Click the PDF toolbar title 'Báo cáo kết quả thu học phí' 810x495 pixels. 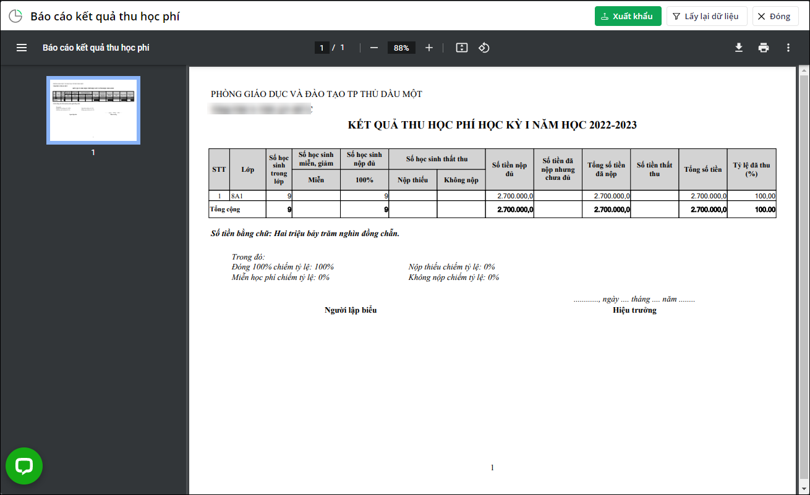click(96, 48)
